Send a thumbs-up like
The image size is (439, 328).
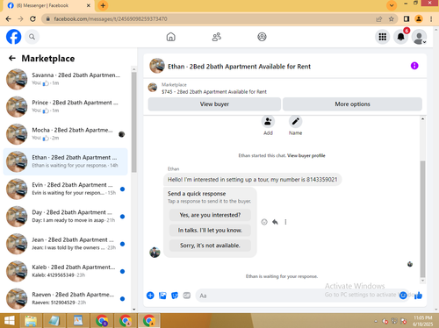coord(418,296)
